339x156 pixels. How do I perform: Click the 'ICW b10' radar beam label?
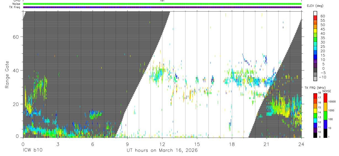tap(33, 150)
